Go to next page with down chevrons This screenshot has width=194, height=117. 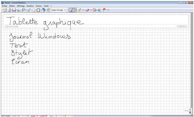coord(190,112)
